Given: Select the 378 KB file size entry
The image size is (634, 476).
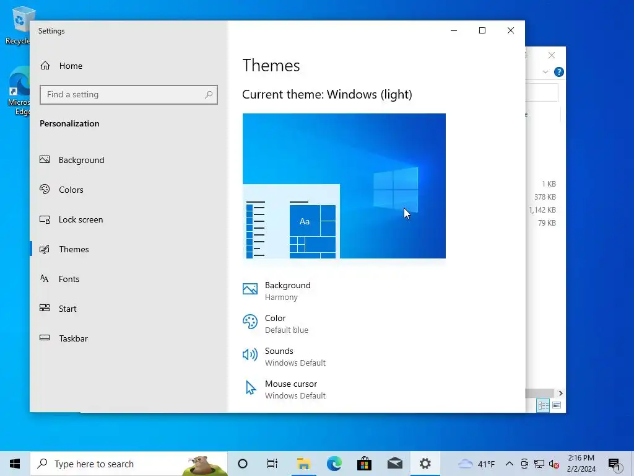Looking at the screenshot, I should 545,196.
